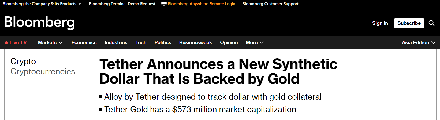440x120 pixels.
Task: Click the Sign In link
Action: point(380,23)
